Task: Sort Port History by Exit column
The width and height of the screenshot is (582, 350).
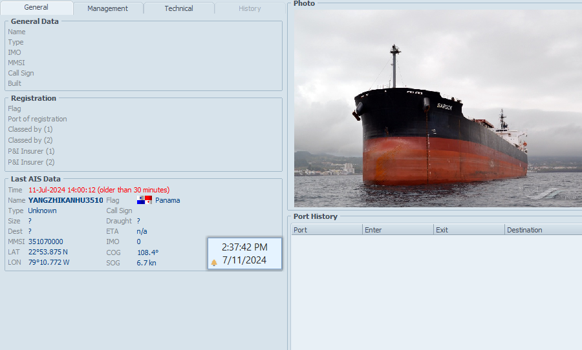Action: click(469, 230)
